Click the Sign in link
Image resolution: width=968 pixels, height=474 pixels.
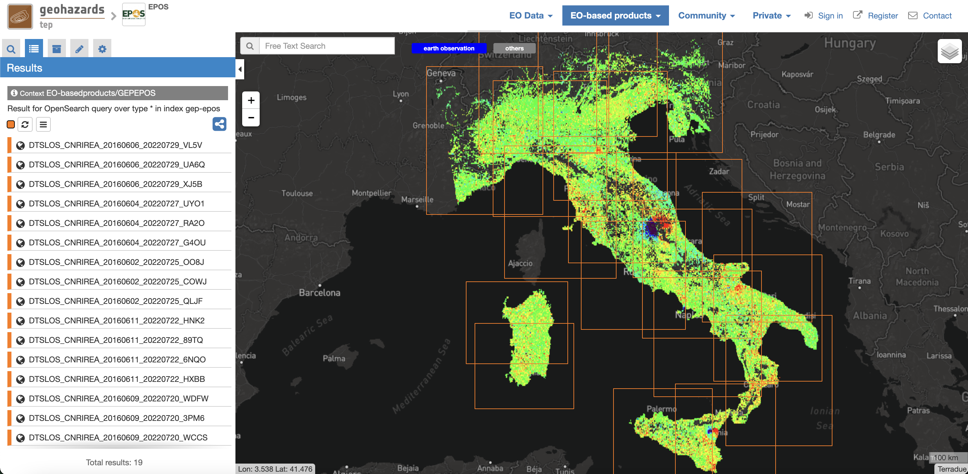pyautogui.click(x=824, y=16)
